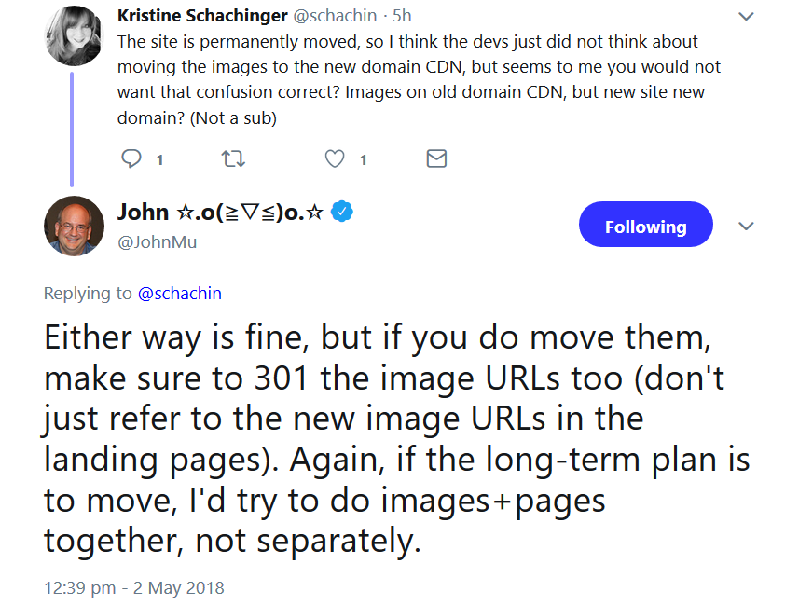Toggle retweet for Kristine's tweet

[232, 158]
